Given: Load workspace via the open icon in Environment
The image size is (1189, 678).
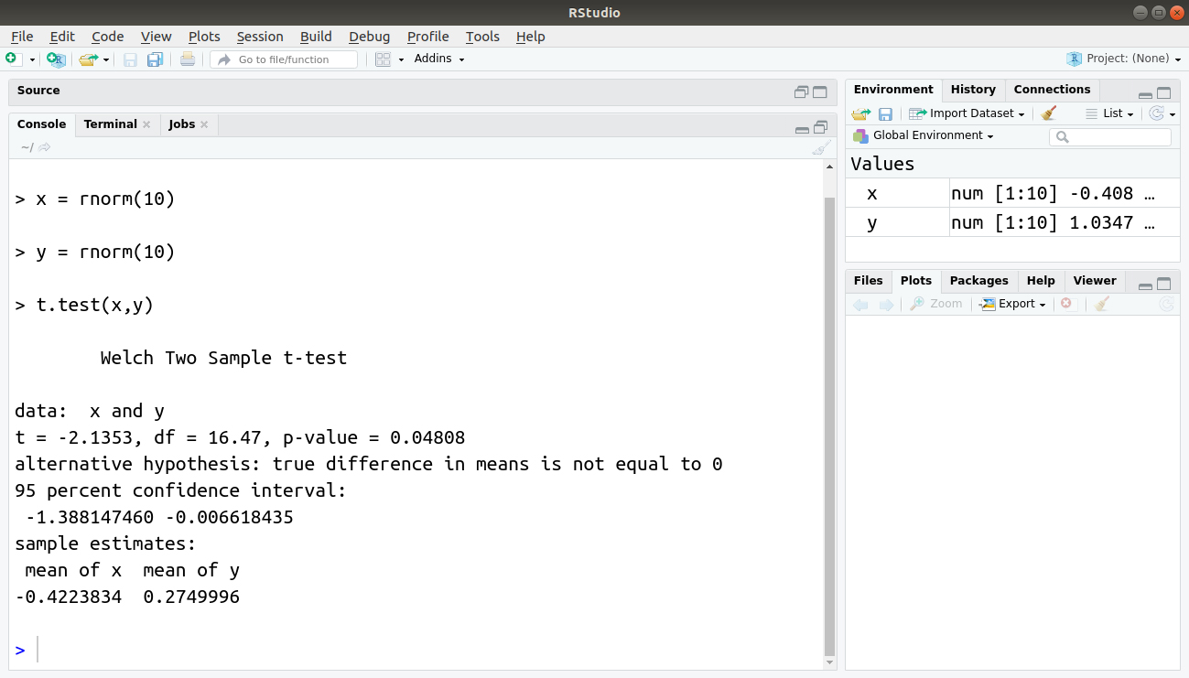Looking at the screenshot, I should (x=859, y=113).
